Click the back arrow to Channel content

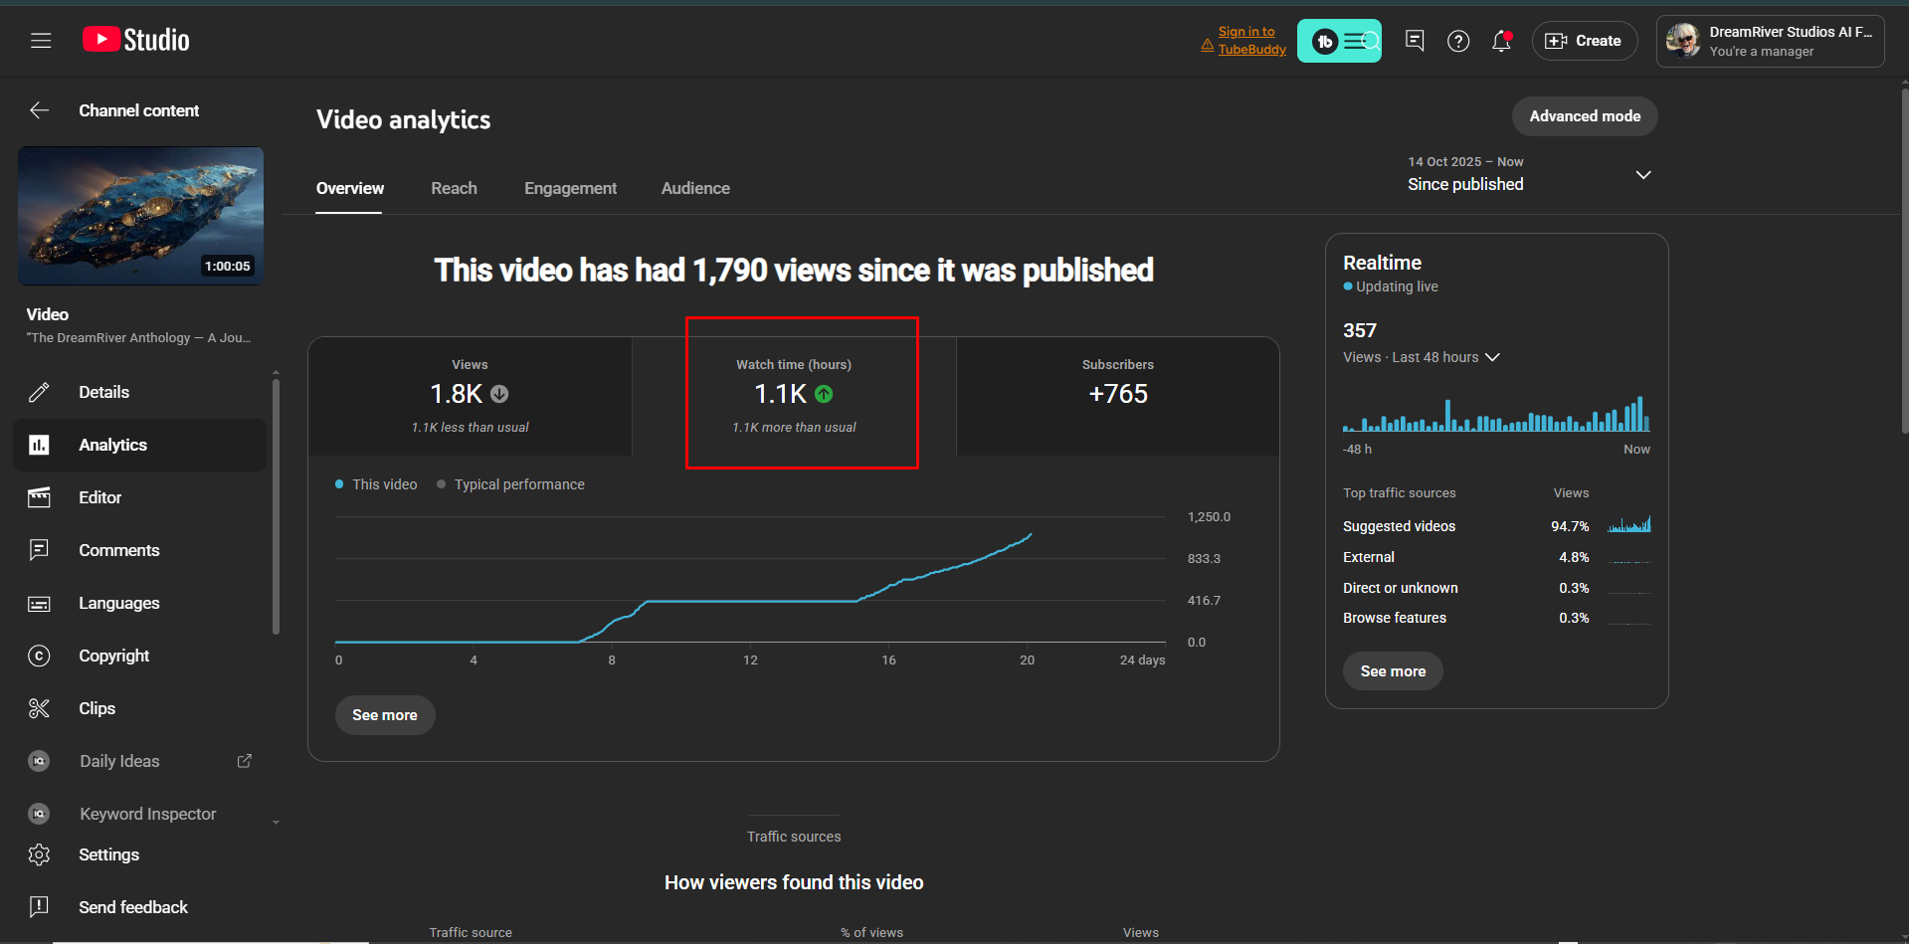click(40, 110)
